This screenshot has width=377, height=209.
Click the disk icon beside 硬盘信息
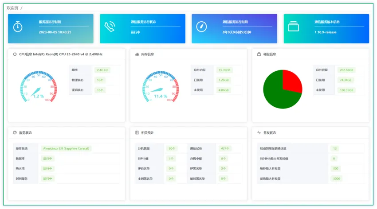259,54
